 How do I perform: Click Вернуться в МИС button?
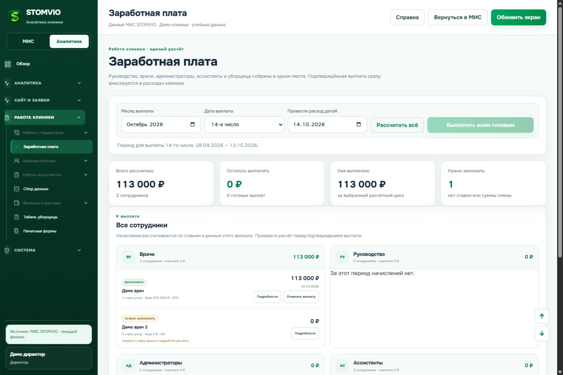click(x=458, y=17)
